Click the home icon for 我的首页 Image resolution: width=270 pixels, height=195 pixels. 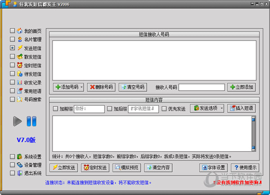pyautogui.click(x=20, y=31)
